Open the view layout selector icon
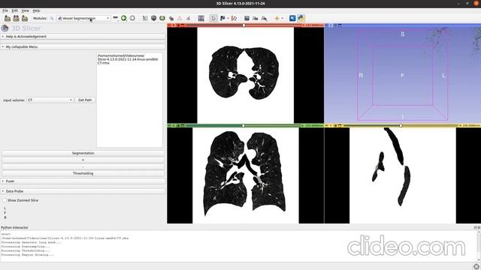 click(x=201, y=18)
